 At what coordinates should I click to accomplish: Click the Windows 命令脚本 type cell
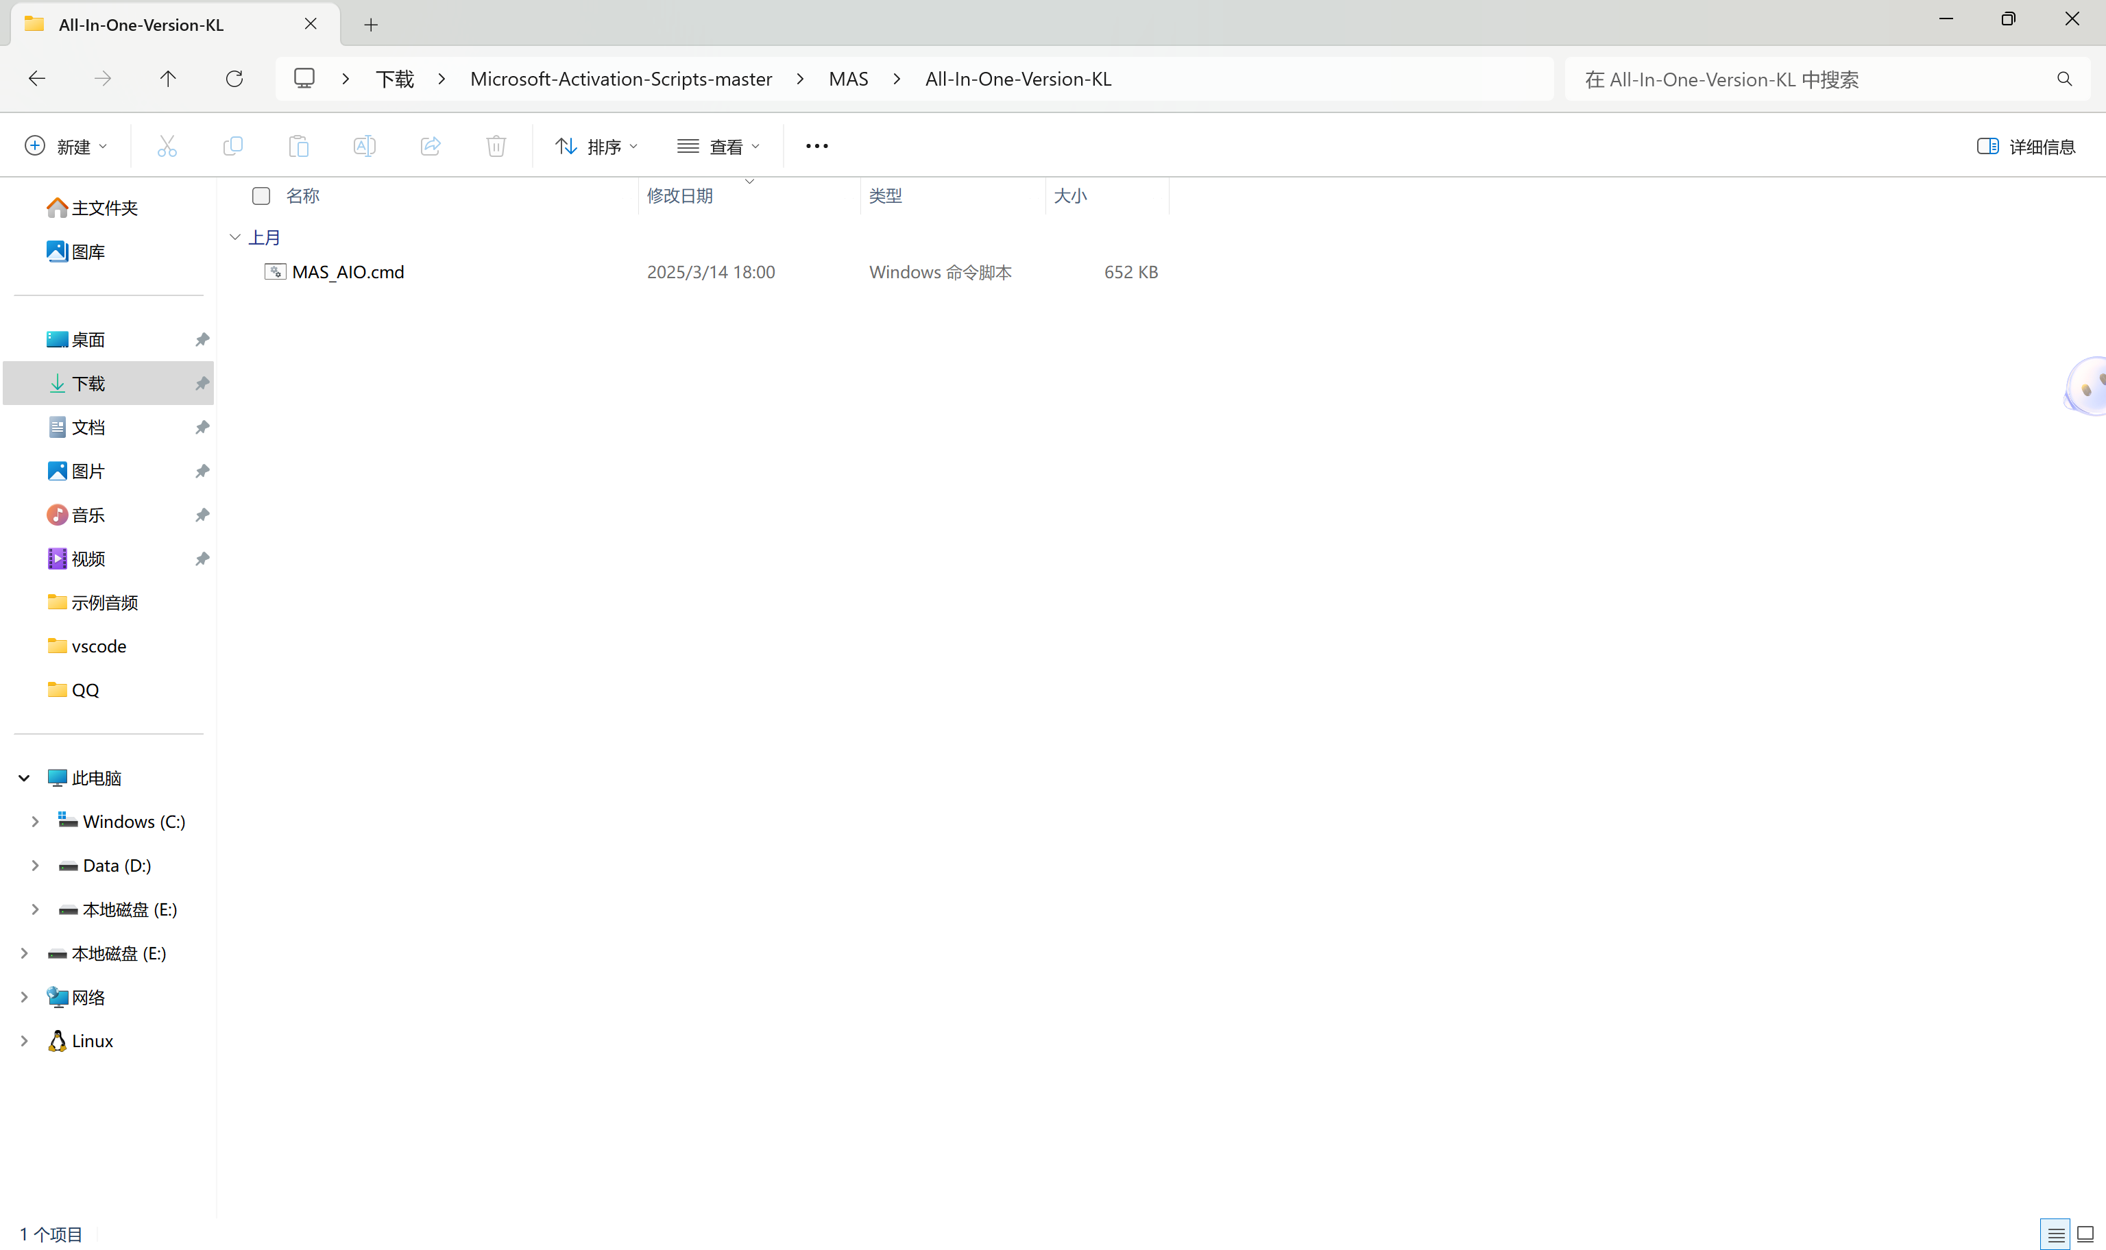point(940,271)
